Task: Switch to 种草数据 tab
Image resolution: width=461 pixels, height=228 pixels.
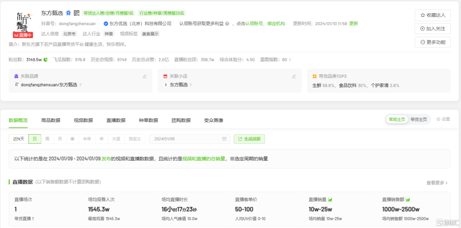Action: tap(148, 120)
